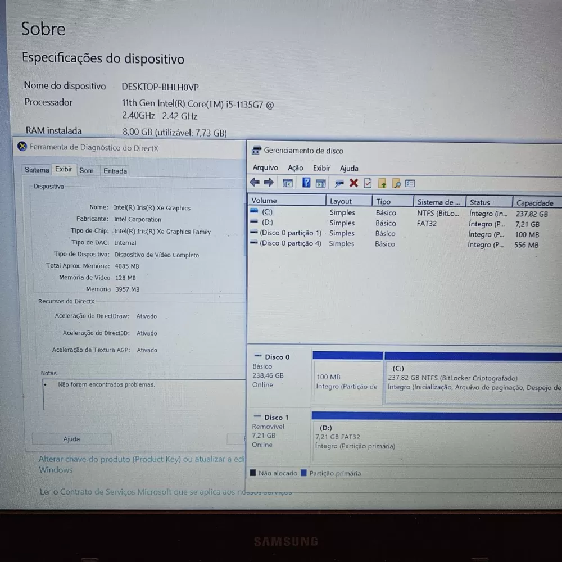Image resolution: width=562 pixels, height=562 pixels.
Task: Click the connect drive icon in toolbar
Action: [339, 184]
